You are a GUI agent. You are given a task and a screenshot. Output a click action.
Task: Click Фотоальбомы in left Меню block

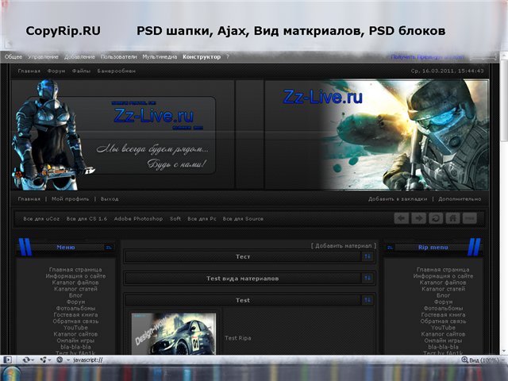(x=75, y=309)
